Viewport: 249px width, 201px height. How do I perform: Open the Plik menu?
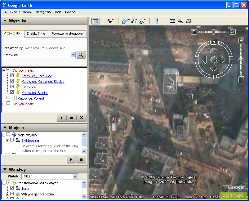5,12
